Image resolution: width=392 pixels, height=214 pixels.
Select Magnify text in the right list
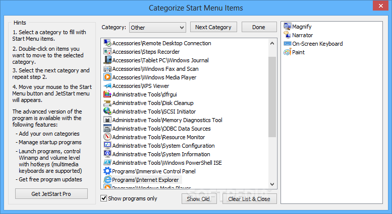302,27
